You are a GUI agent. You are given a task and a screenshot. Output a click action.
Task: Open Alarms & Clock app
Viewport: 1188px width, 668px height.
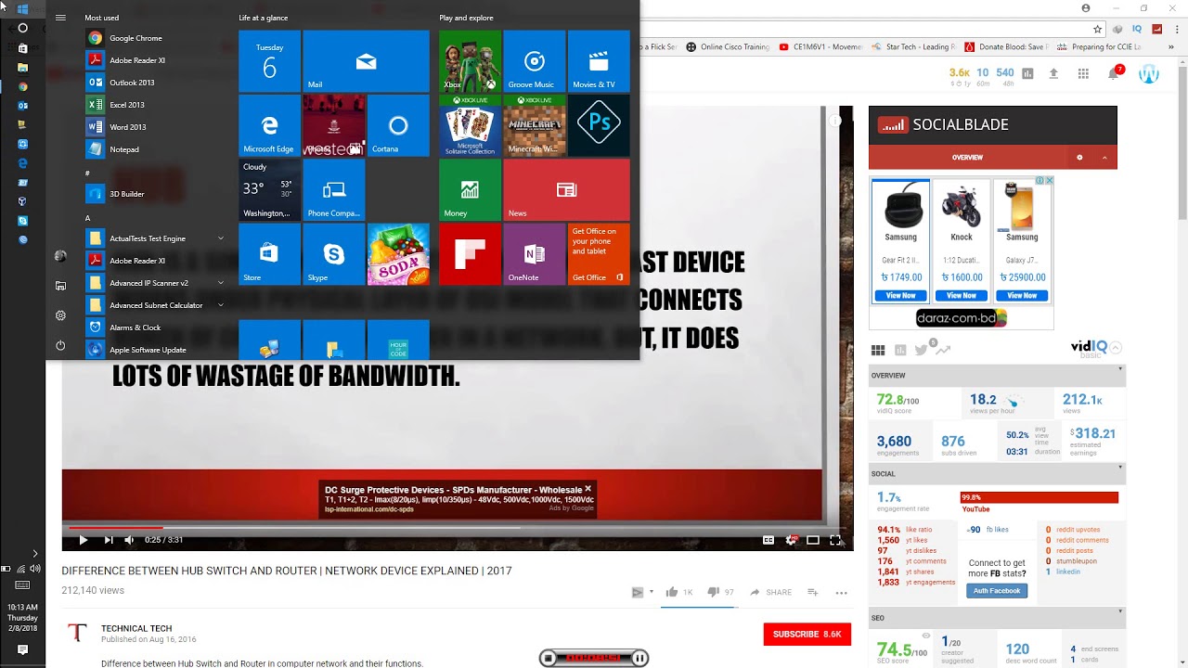pyautogui.click(x=135, y=328)
